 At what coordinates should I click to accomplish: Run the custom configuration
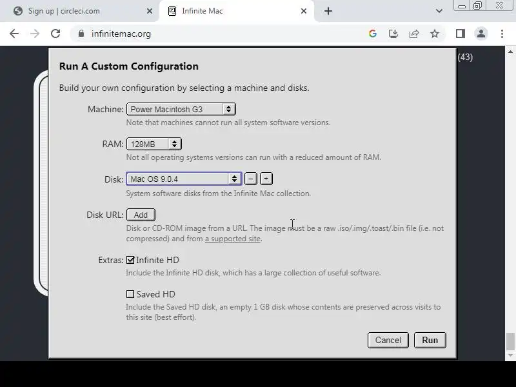[430, 340]
